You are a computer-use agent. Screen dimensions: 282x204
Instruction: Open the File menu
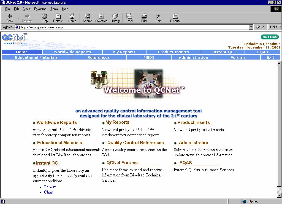pos(7,9)
